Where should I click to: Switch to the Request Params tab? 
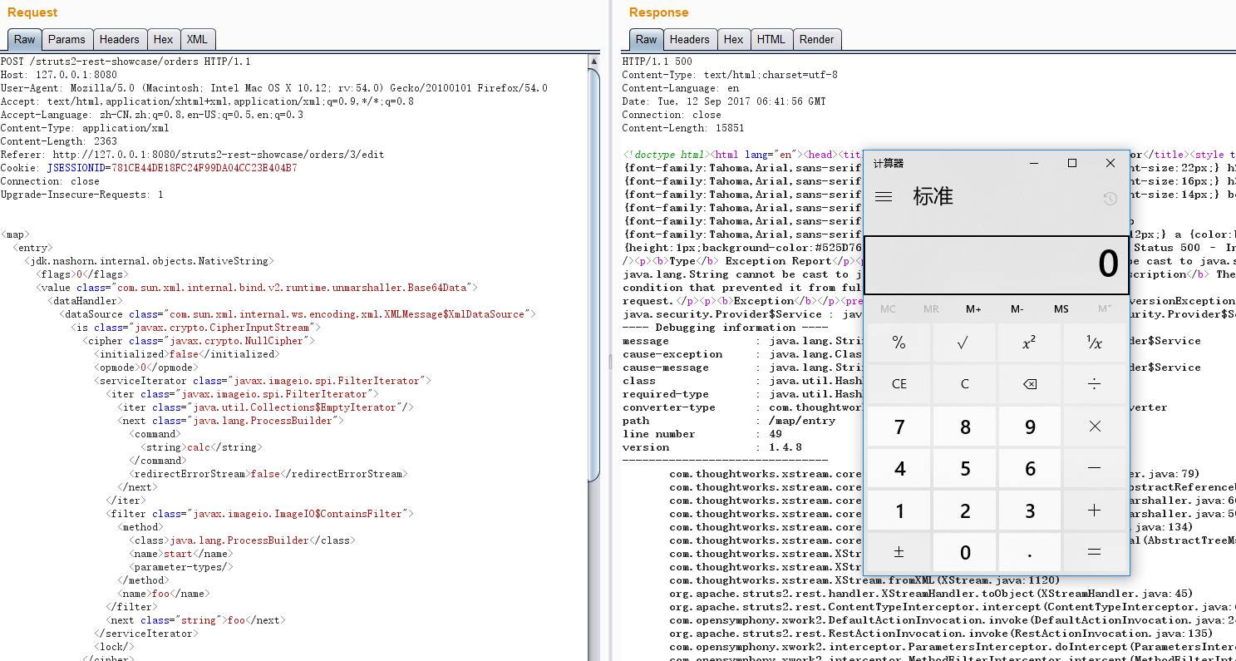pyautogui.click(x=66, y=39)
